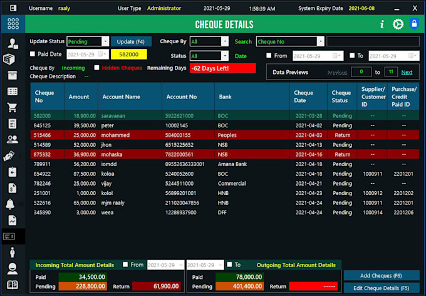
Task: Click the red '-62 Days Left!' indicator
Action: pos(223,68)
